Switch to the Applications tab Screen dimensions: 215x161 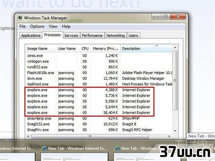coord(31,36)
